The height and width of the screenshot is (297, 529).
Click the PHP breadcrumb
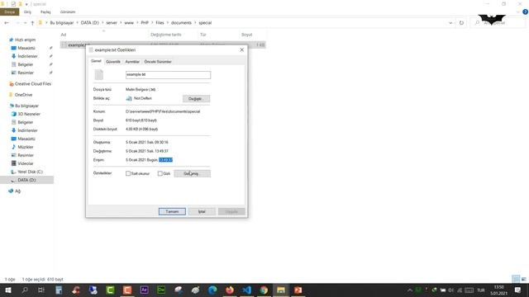(x=145, y=22)
